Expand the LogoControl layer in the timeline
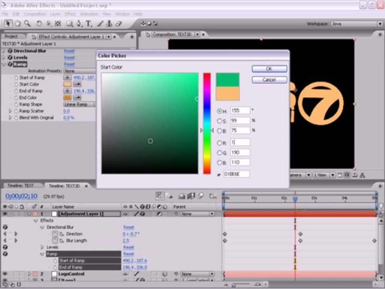 pos(29,274)
